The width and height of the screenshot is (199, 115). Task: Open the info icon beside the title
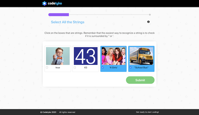click(x=148, y=22)
